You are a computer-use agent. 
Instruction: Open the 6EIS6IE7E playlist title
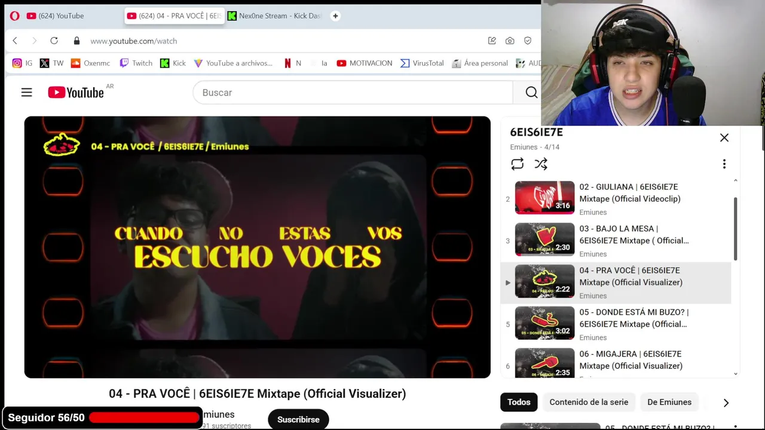[x=536, y=133]
